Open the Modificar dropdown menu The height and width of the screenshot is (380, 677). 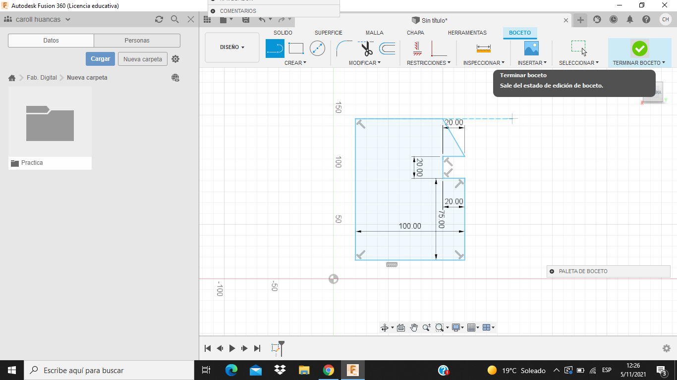365,63
